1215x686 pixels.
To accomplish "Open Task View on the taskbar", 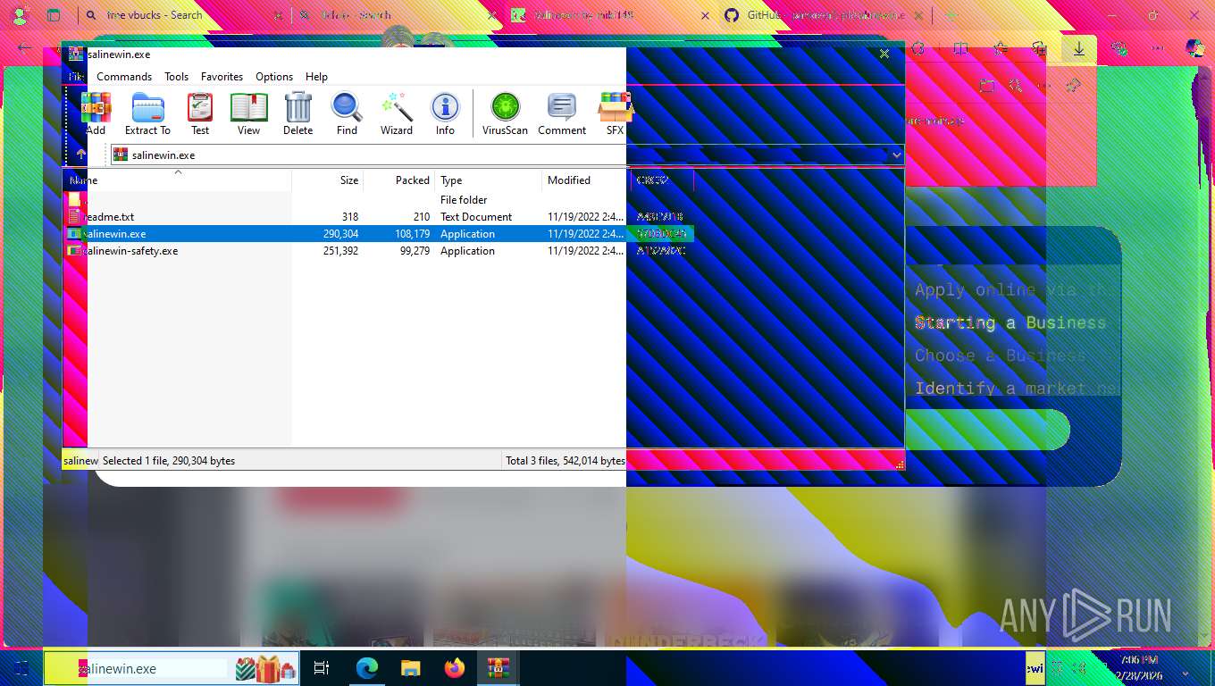I will [323, 668].
